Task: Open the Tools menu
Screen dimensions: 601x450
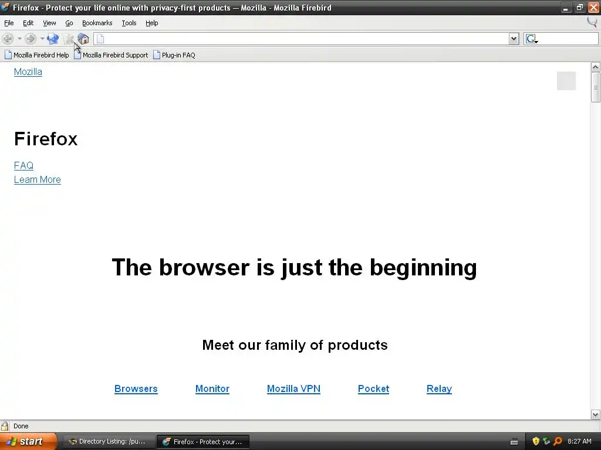Action: [x=129, y=23]
